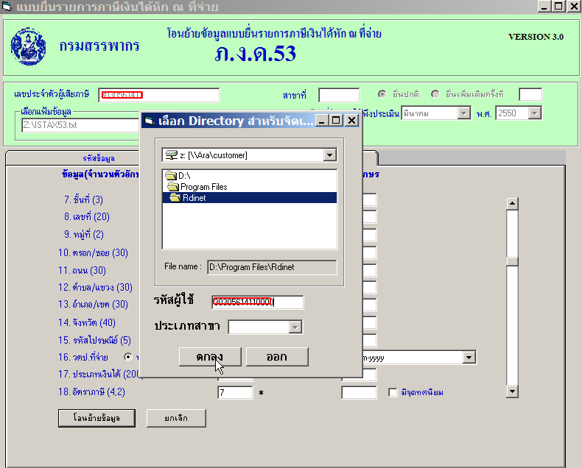The width and height of the screenshot is (582, 468).
Task: Click the โอนย้ายข้อมูล button
Action: click(x=91, y=418)
